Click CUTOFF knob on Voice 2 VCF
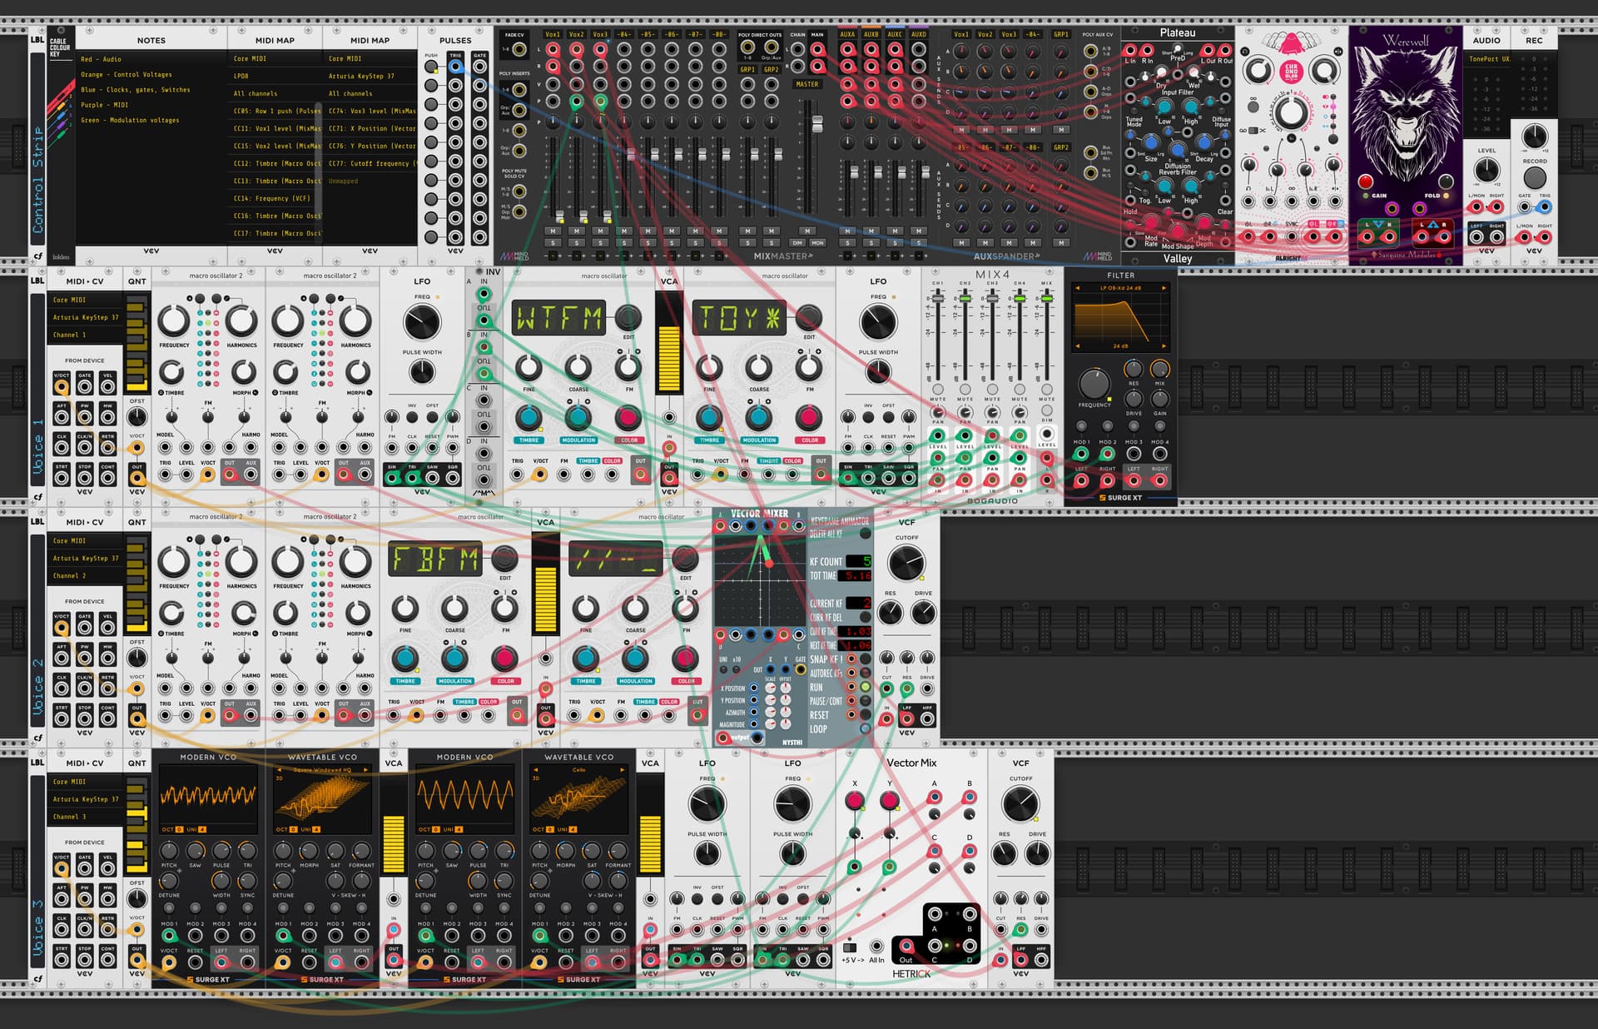Viewport: 1598px width, 1029px height. pyautogui.click(x=906, y=564)
